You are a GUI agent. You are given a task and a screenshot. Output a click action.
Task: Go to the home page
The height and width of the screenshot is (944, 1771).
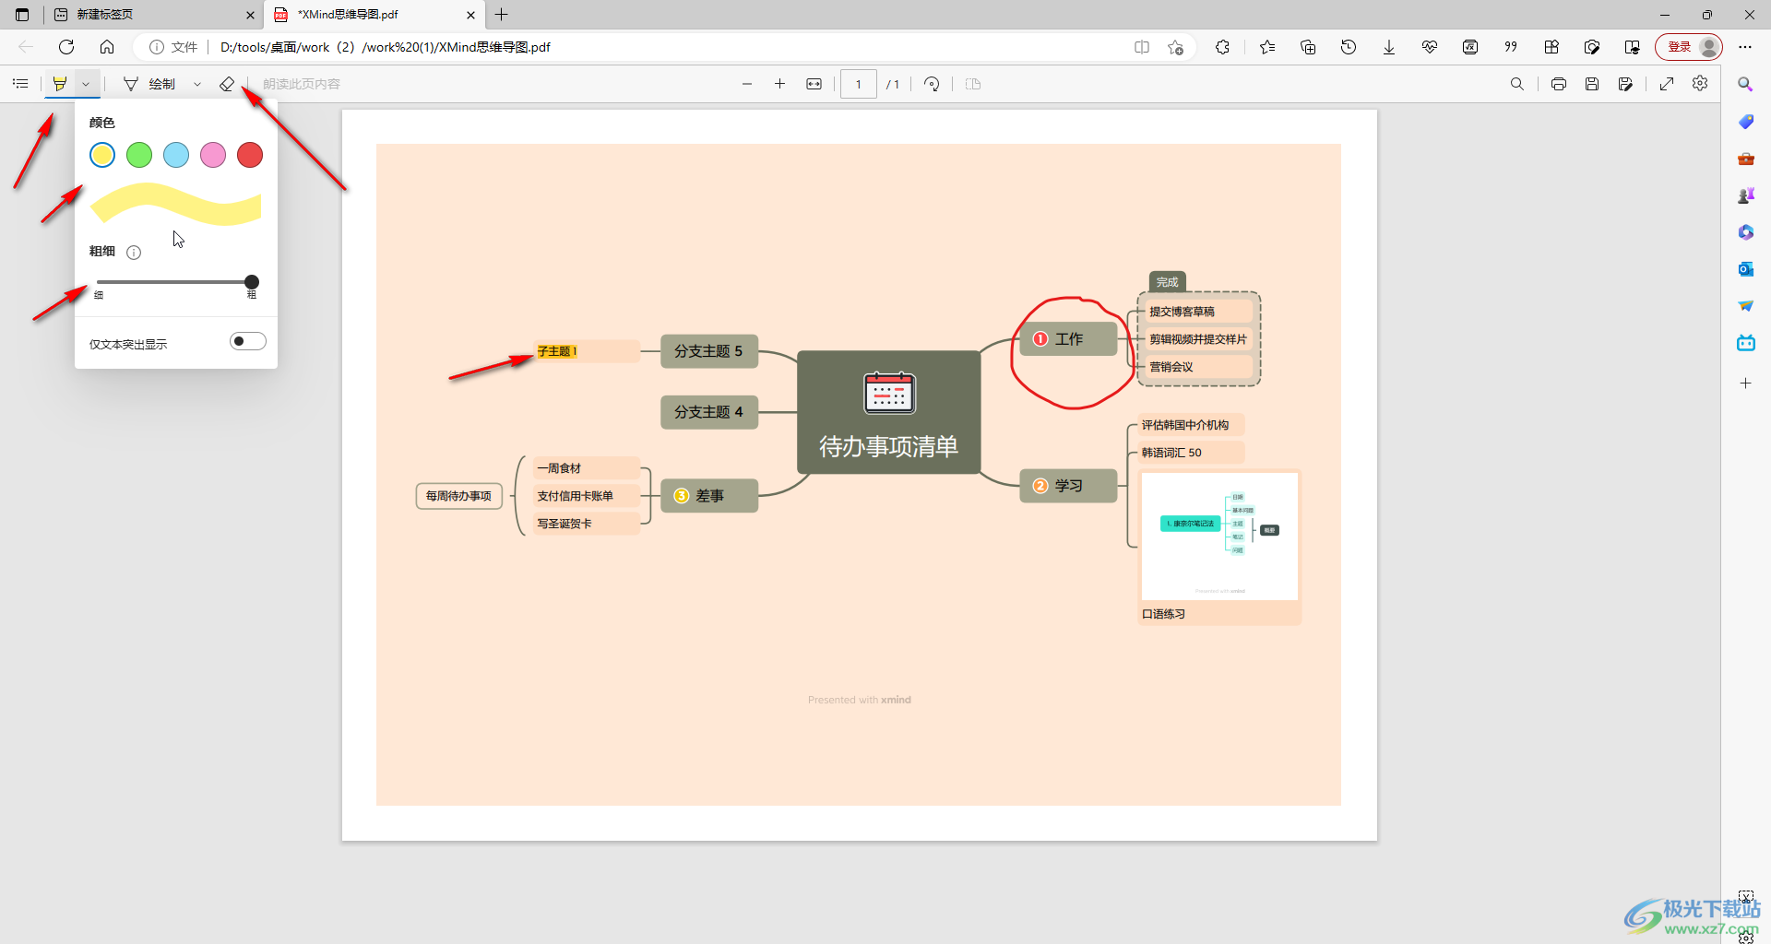coord(107,47)
